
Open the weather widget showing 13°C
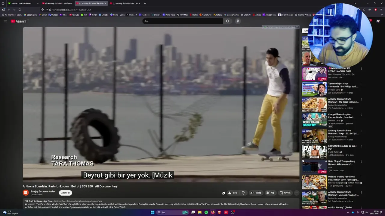coord(10,212)
